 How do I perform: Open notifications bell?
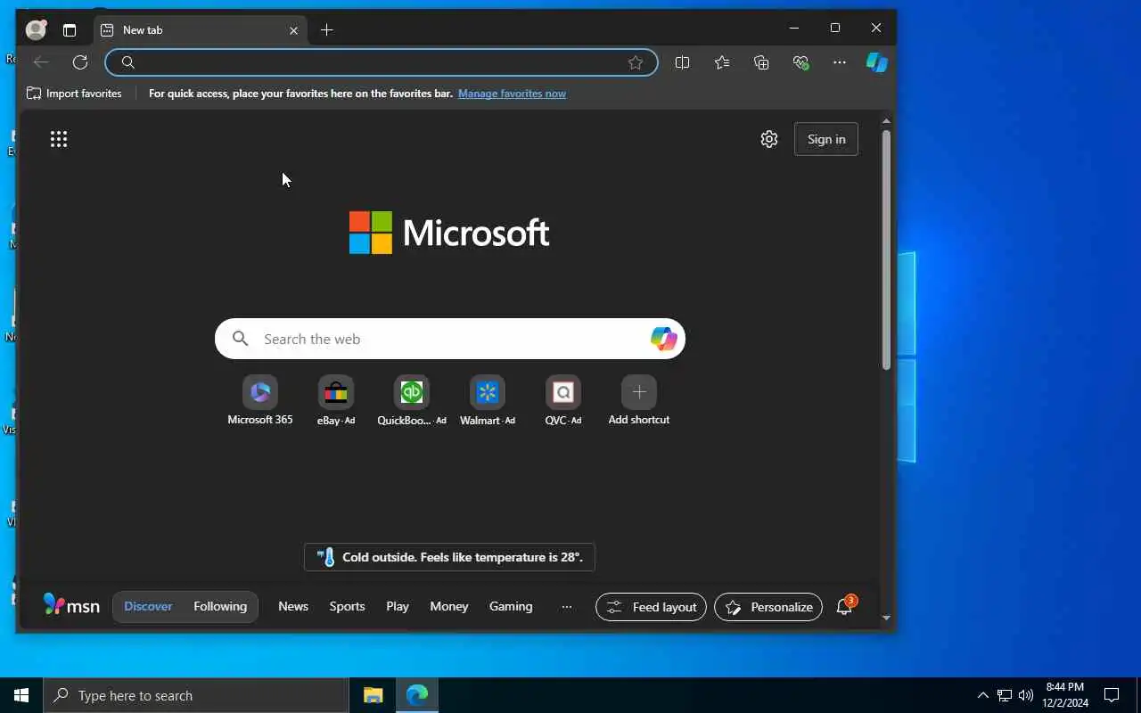click(x=844, y=607)
